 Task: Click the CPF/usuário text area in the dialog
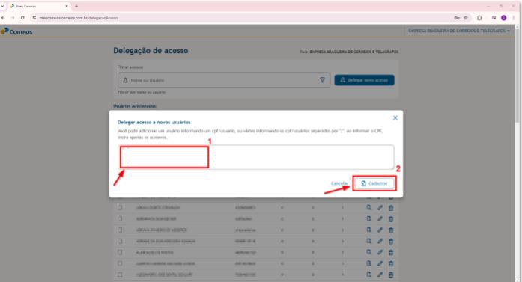click(x=255, y=157)
